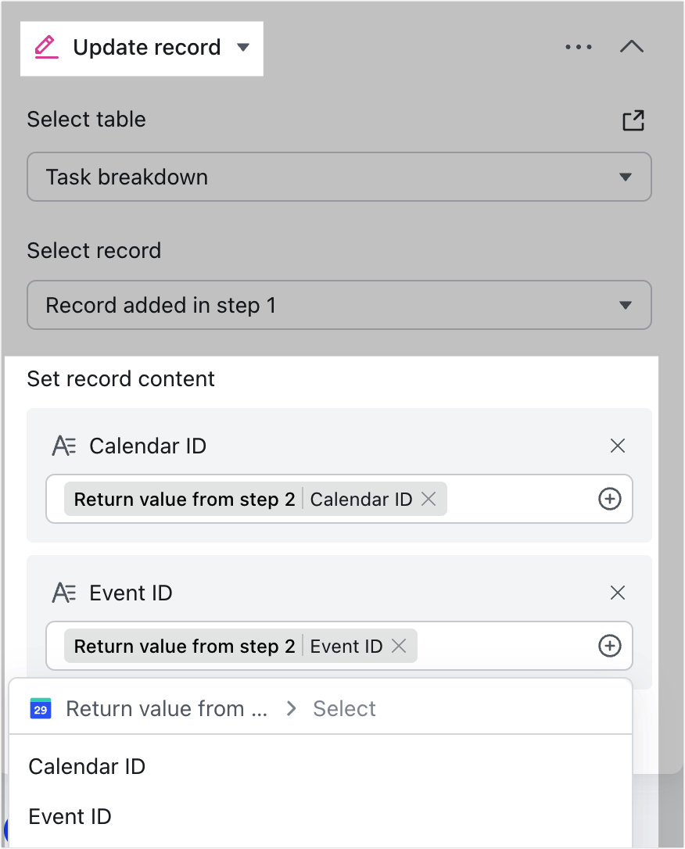Image resolution: width=685 pixels, height=849 pixels.
Task: Click the plus icon in the Event ID input
Action: pyautogui.click(x=610, y=646)
